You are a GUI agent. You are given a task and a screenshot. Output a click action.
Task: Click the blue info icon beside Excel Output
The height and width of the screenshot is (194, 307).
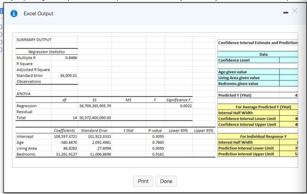[x=13, y=14]
